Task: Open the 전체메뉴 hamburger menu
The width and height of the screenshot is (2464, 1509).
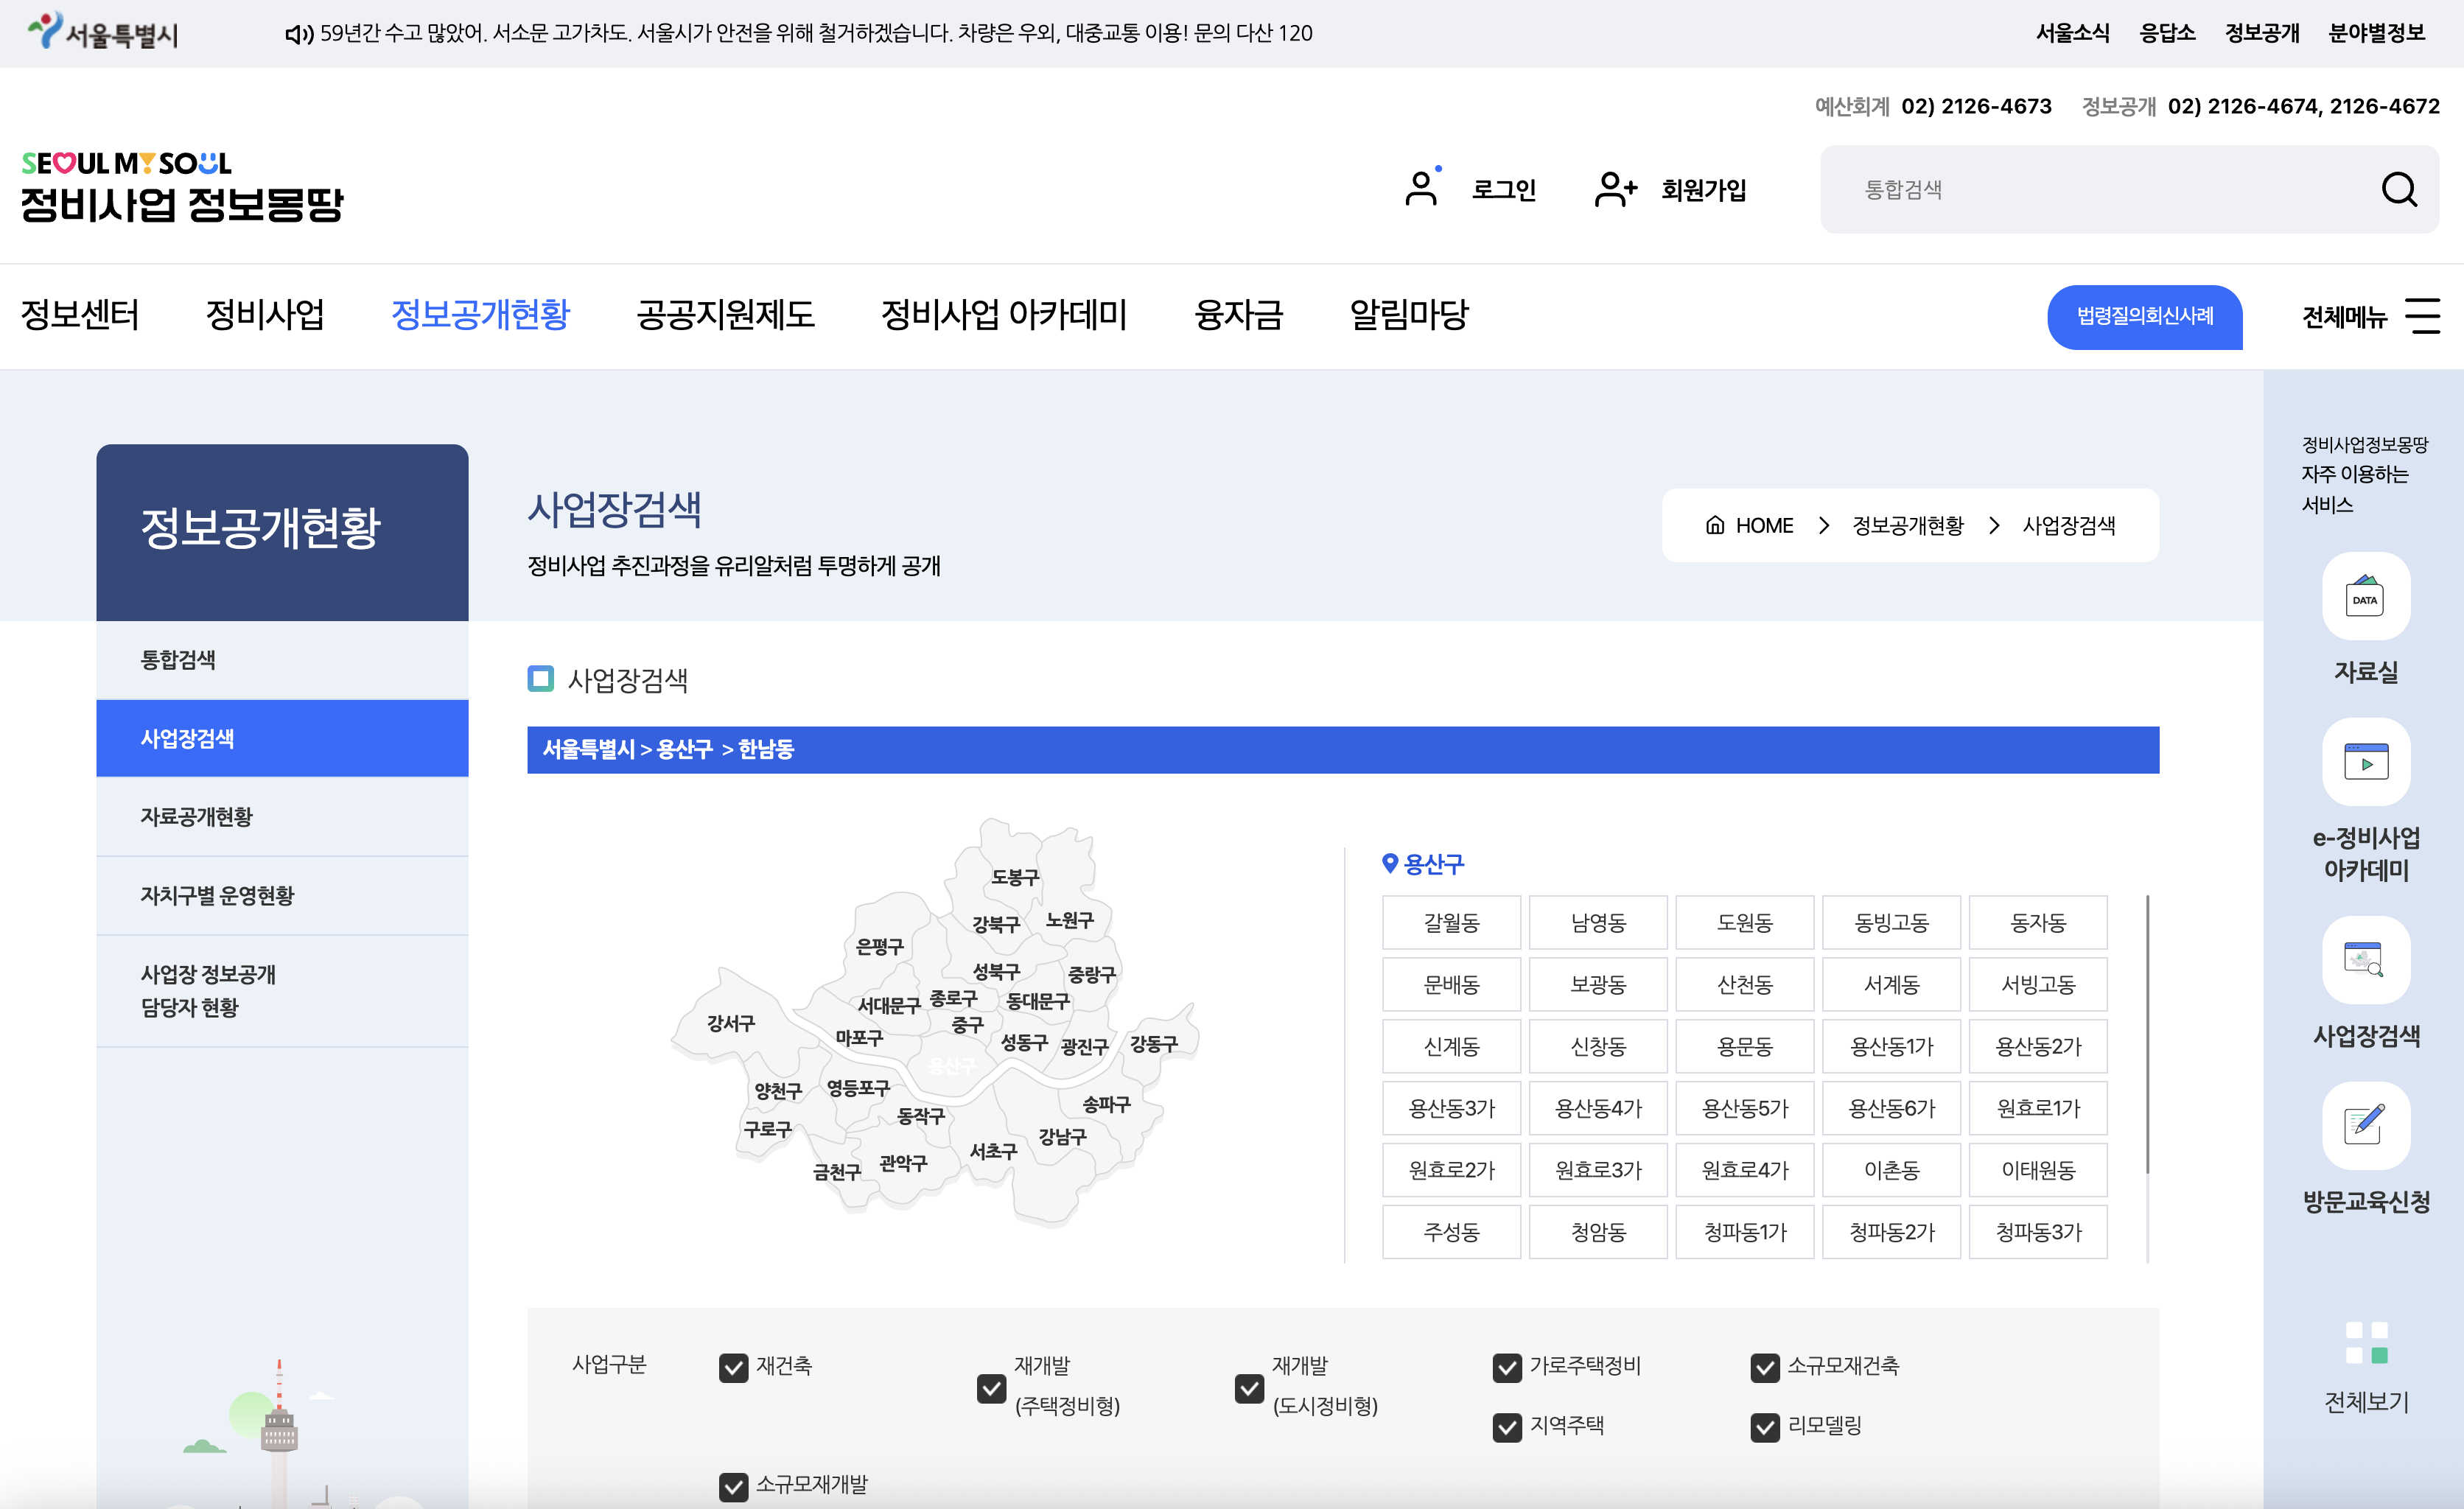Action: click(2422, 316)
